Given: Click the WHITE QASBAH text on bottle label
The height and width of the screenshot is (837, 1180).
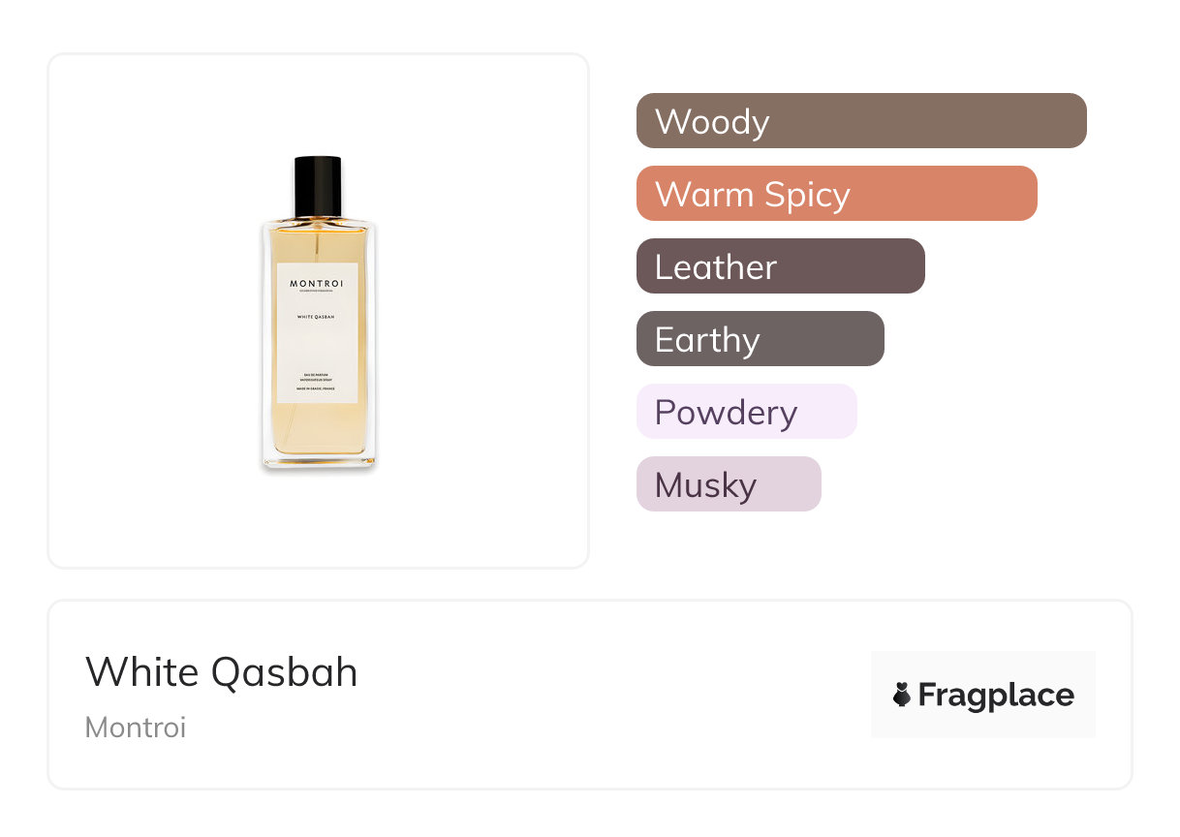Looking at the screenshot, I should (x=318, y=316).
